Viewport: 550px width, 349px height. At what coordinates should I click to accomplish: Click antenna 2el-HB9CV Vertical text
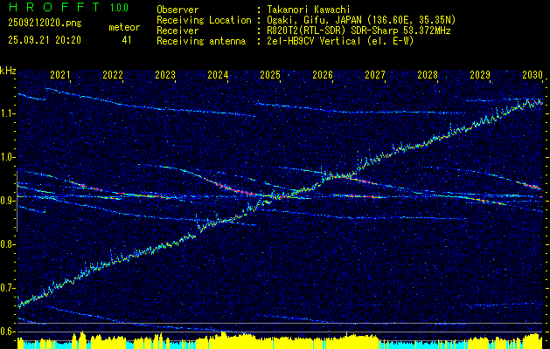tap(341, 41)
